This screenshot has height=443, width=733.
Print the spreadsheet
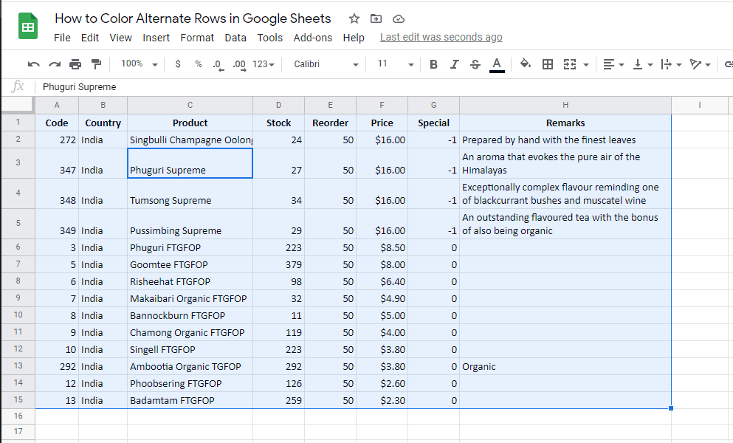(74, 63)
